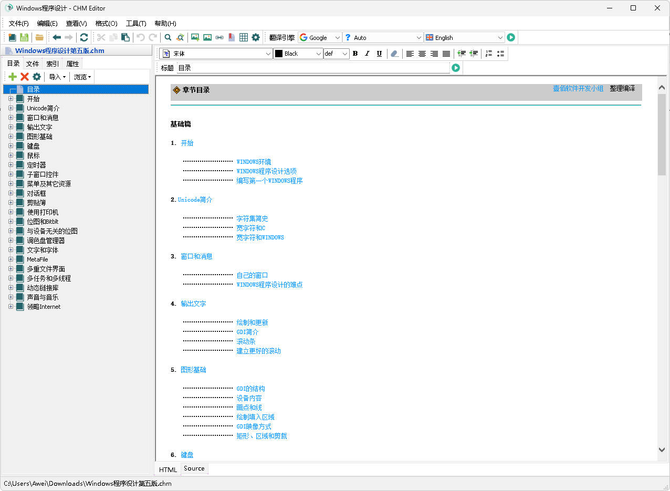Justify the text
This screenshot has width=670, height=491.
[x=446, y=54]
